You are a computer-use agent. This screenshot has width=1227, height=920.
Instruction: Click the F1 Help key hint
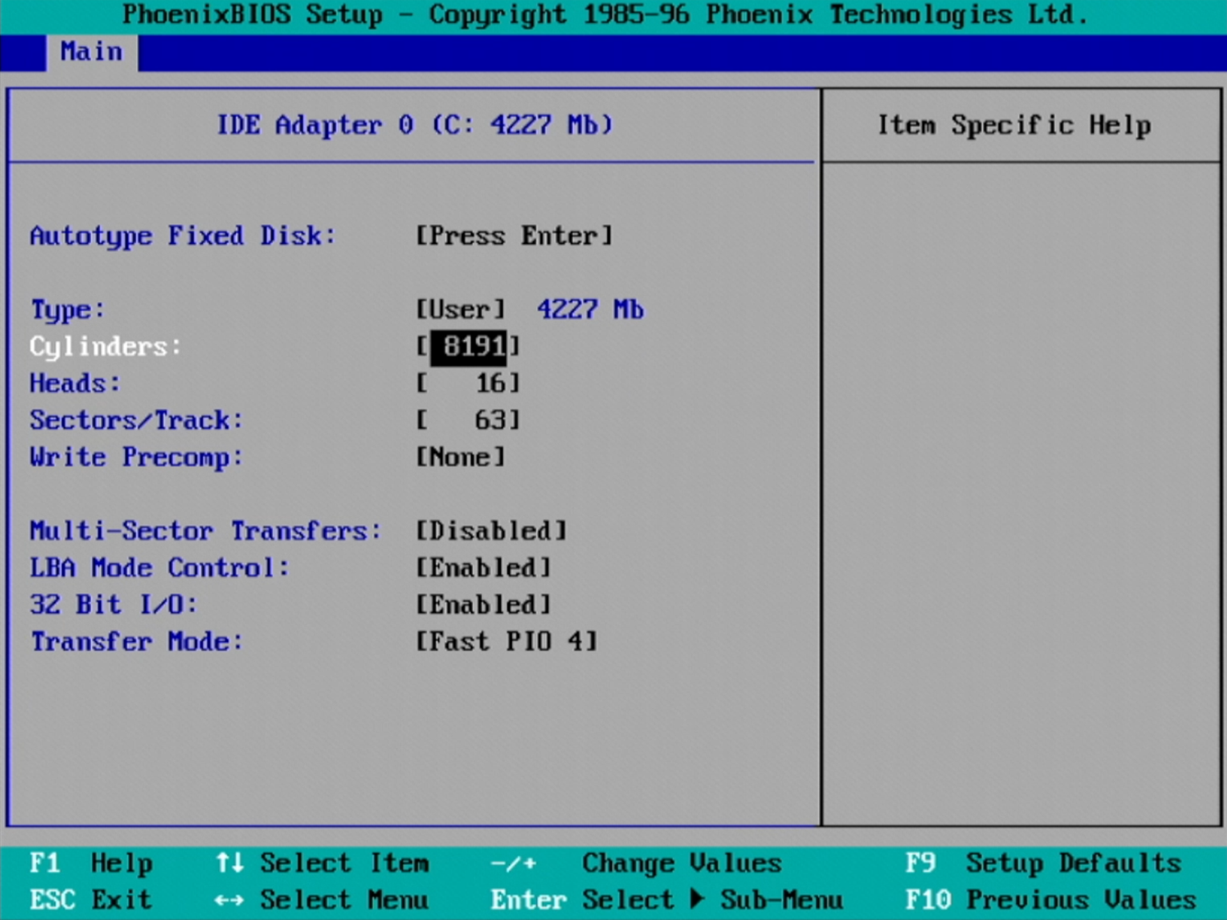pos(91,864)
